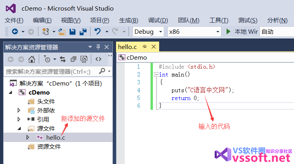Collapse the cDemo project node

coord(11,92)
